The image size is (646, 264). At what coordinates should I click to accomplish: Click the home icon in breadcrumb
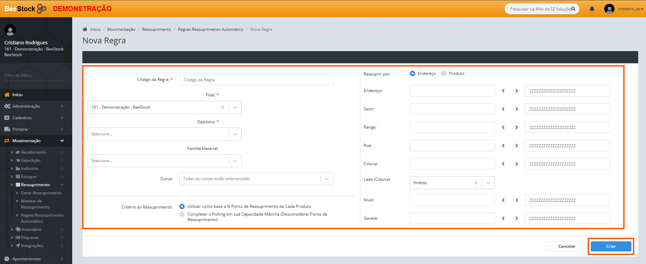(85, 29)
